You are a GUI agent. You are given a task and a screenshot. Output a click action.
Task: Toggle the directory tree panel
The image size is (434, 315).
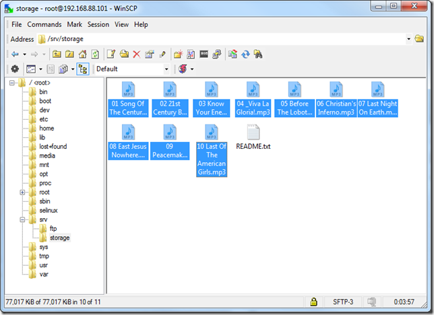click(83, 69)
